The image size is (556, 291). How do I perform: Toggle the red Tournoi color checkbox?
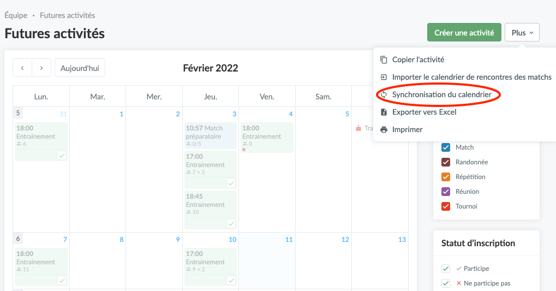pyautogui.click(x=446, y=206)
